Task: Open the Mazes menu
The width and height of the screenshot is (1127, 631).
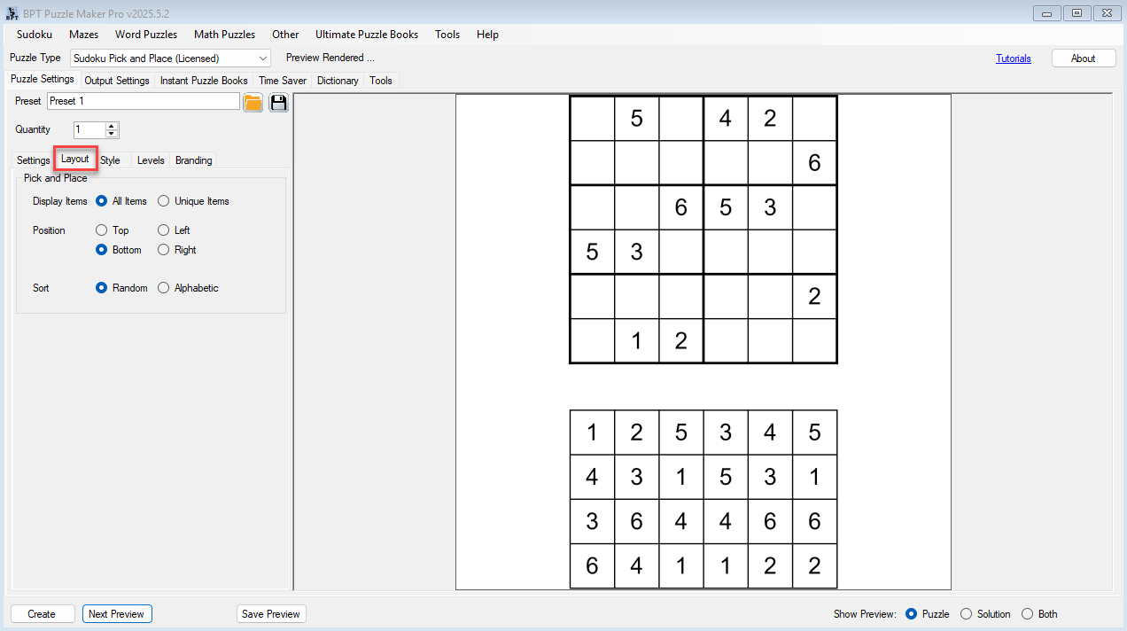Action: click(x=83, y=35)
